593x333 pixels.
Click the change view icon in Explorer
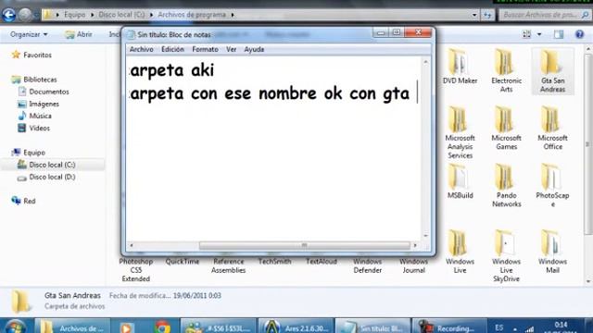point(526,34)
